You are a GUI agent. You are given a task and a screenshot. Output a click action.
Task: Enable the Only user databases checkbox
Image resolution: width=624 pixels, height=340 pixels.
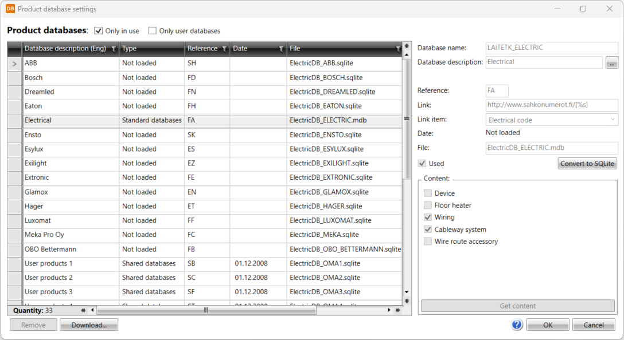click(x=153, y=31)
